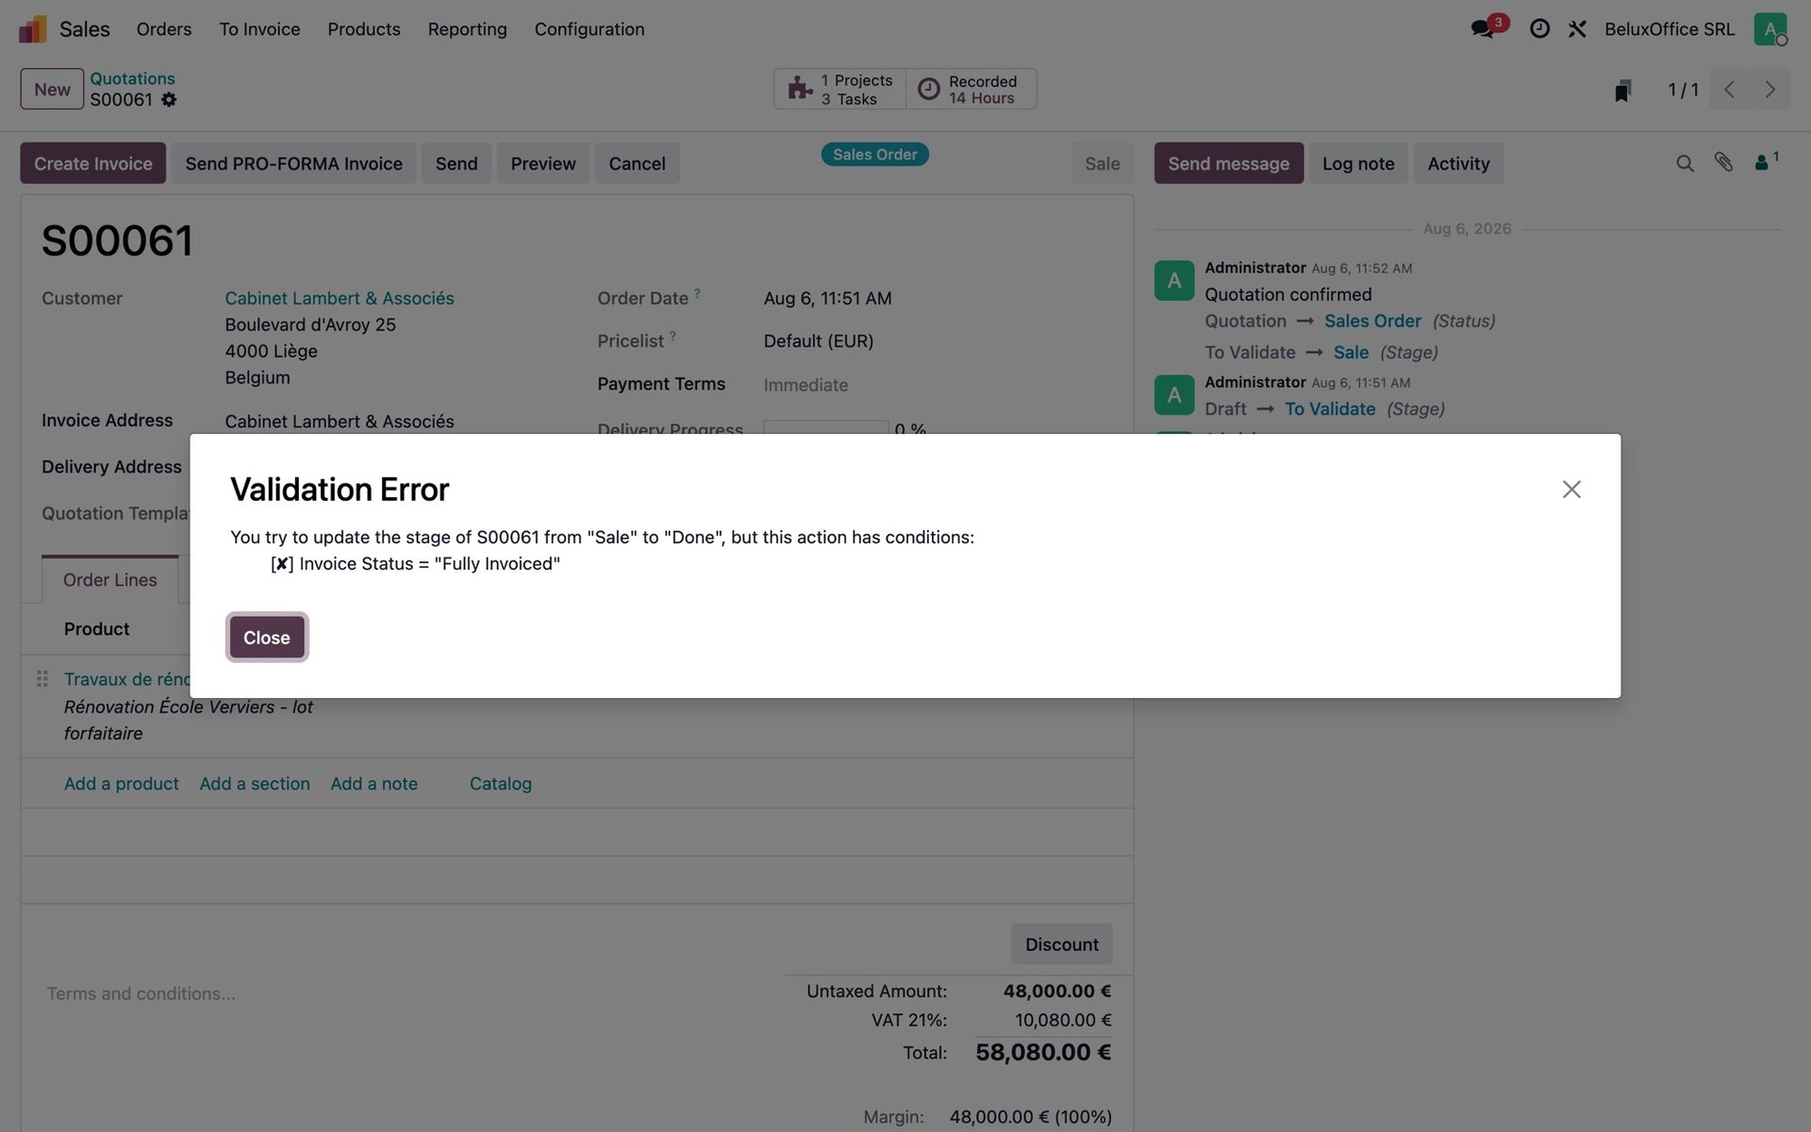Click the New record button
1811x1132 pixels.
pos(52,90)
